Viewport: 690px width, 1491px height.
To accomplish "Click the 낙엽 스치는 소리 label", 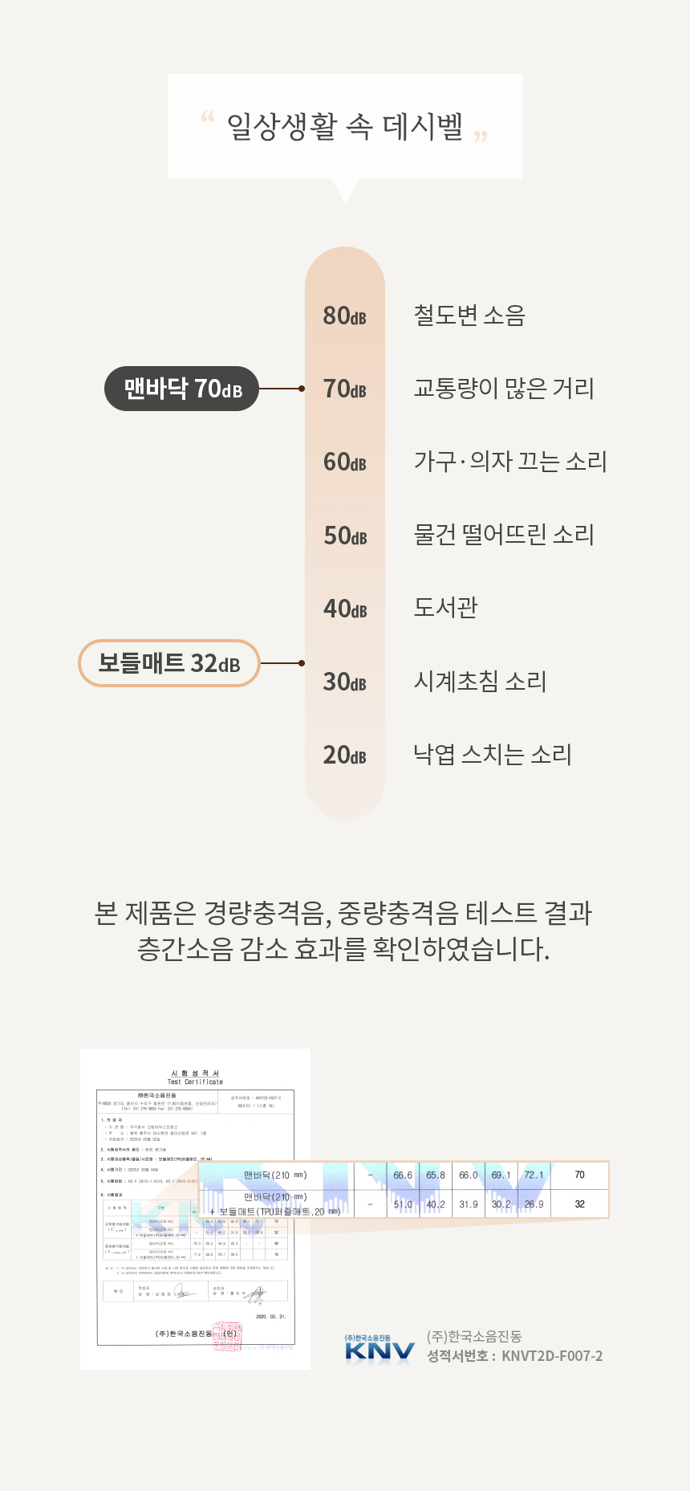I will 492,755.
